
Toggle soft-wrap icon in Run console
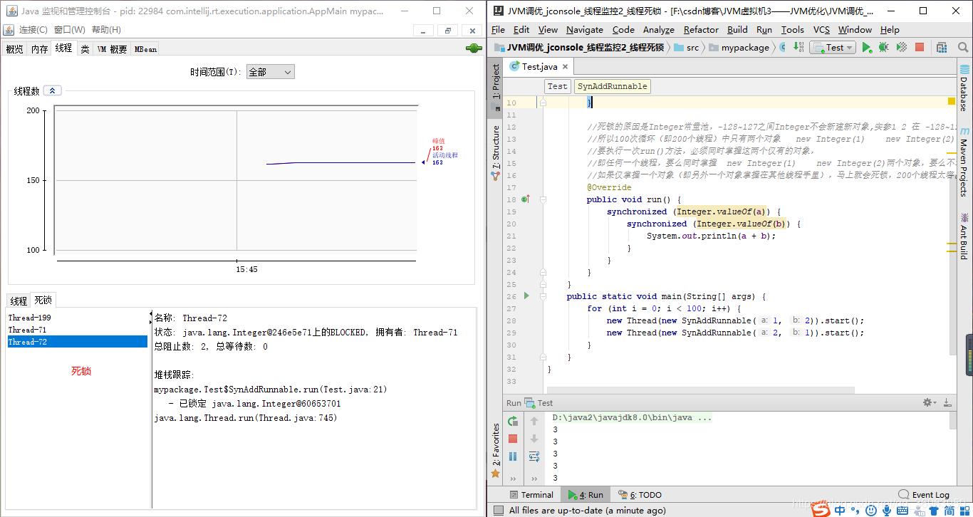[x=534, y=456]
